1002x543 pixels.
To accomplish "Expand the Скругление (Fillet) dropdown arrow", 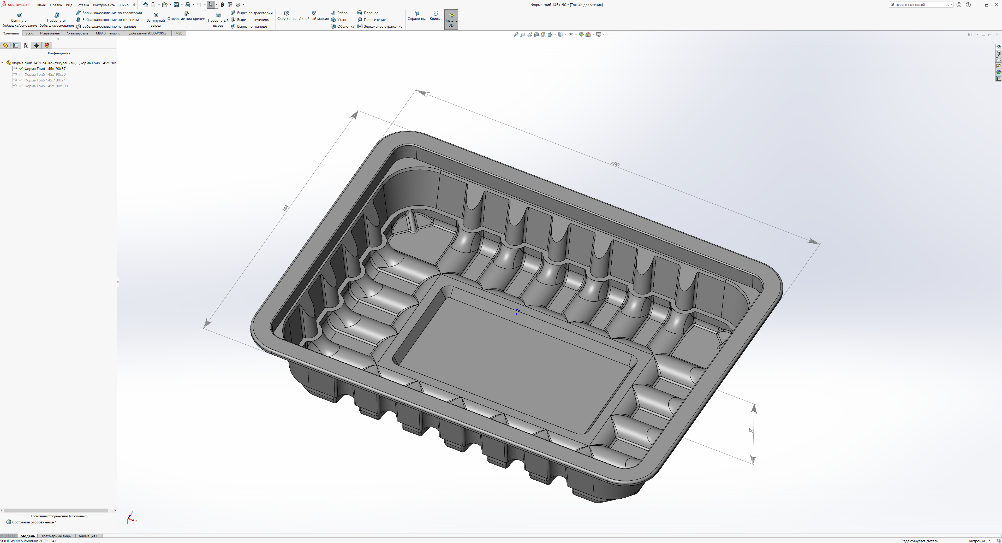I will pyautogui.click(x=287, y=27).
